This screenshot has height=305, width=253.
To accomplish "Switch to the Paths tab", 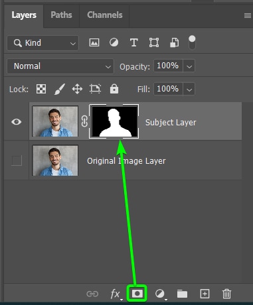I will (61, 15).
